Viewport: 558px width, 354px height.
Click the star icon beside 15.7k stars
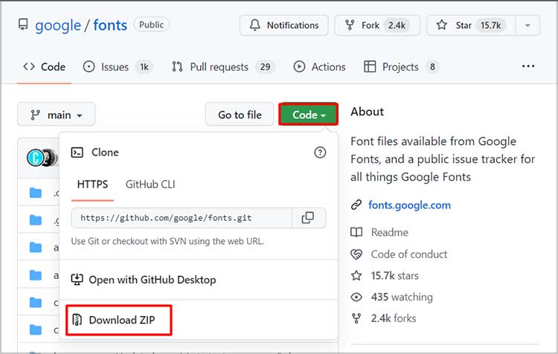point(356,276)
